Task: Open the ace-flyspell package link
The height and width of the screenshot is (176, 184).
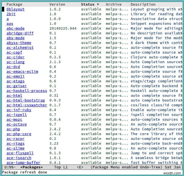Action: point(20,153)
